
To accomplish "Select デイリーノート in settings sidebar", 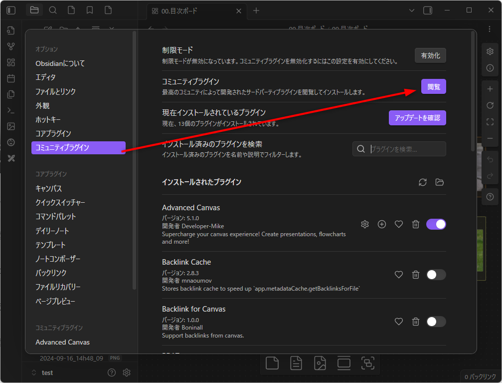I will tap(78, 231).
